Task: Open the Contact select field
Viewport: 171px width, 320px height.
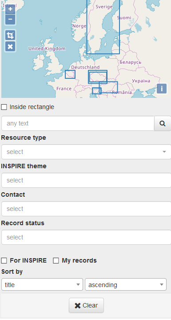Action: [x=86, y=209]
